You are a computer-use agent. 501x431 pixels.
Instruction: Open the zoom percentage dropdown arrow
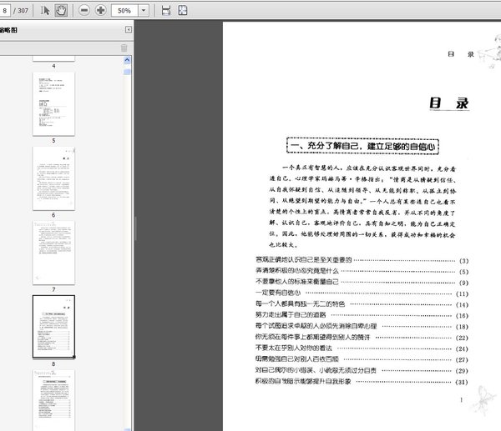144,11
